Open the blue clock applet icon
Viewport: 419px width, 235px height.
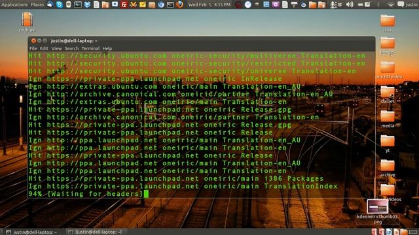247,5
